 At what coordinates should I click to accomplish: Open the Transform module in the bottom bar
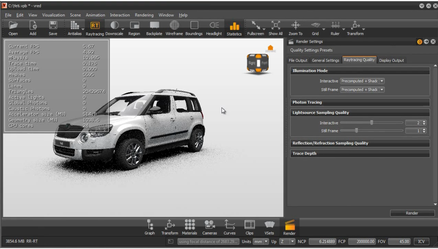[170, 227]
